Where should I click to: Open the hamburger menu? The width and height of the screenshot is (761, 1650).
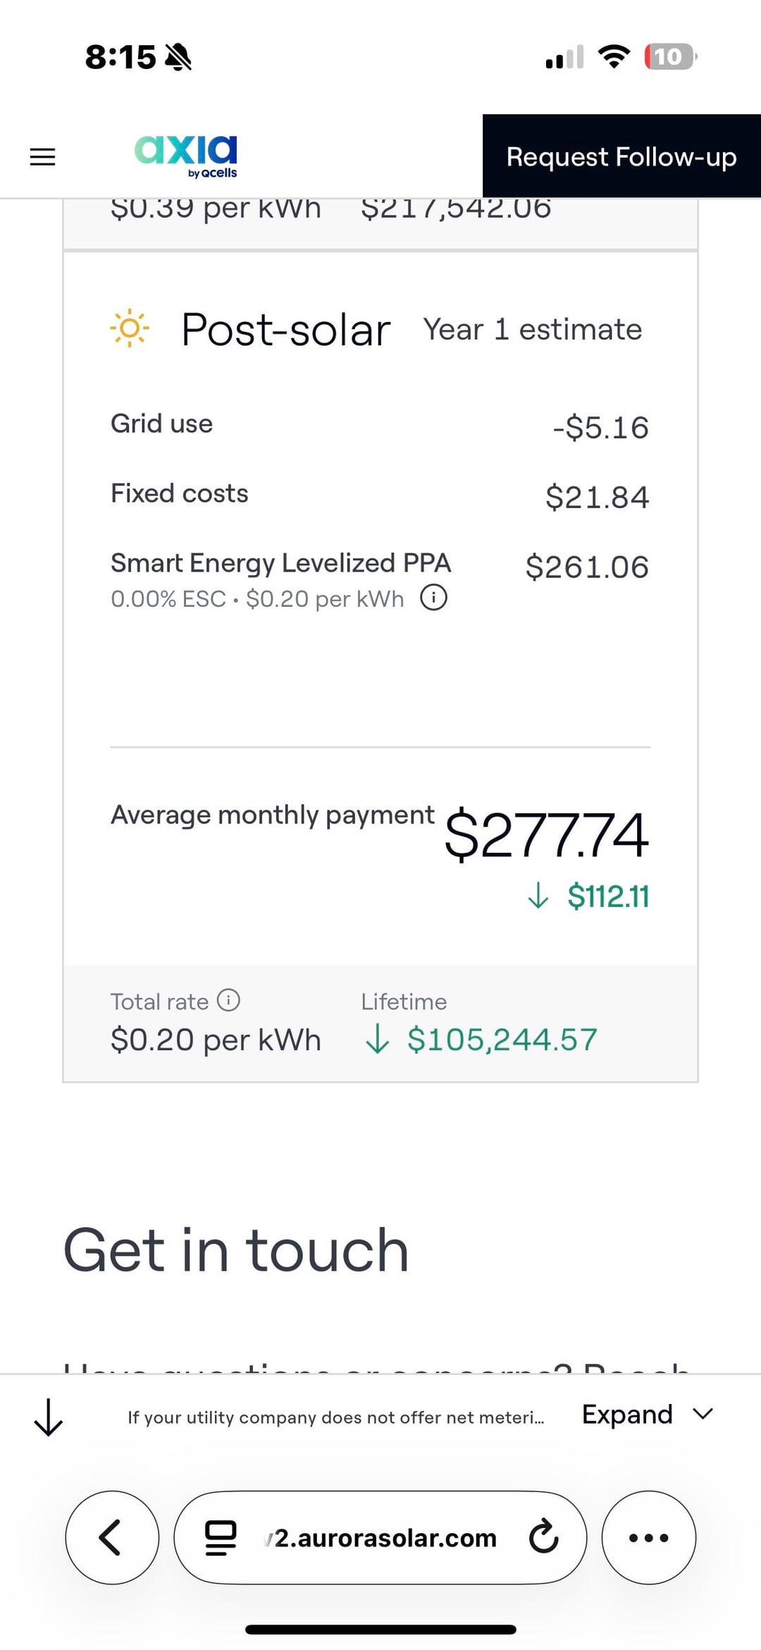pyautogui.click(x=42, y=156)
